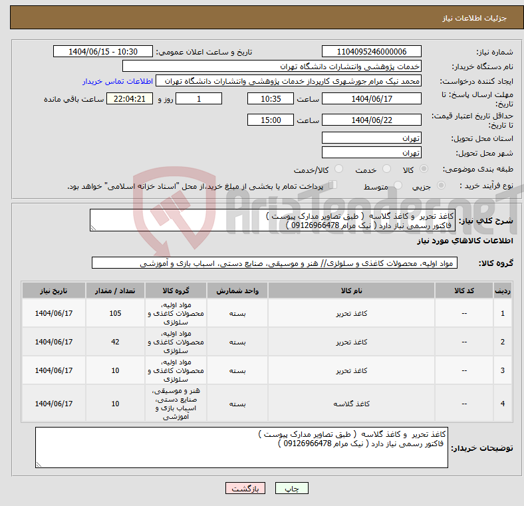Click the گروه کالا table column header

pyautogui.click(x=176, y=291)
